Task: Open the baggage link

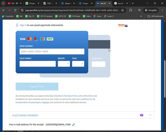Action: click(x=45, y=102)
